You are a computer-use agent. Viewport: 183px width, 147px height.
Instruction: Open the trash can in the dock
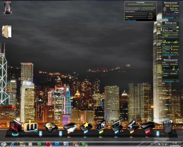[x=168, y=127]
